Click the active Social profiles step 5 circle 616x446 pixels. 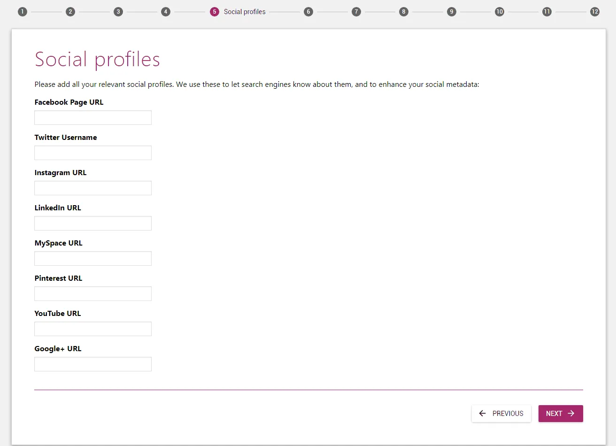pos(214,11)
